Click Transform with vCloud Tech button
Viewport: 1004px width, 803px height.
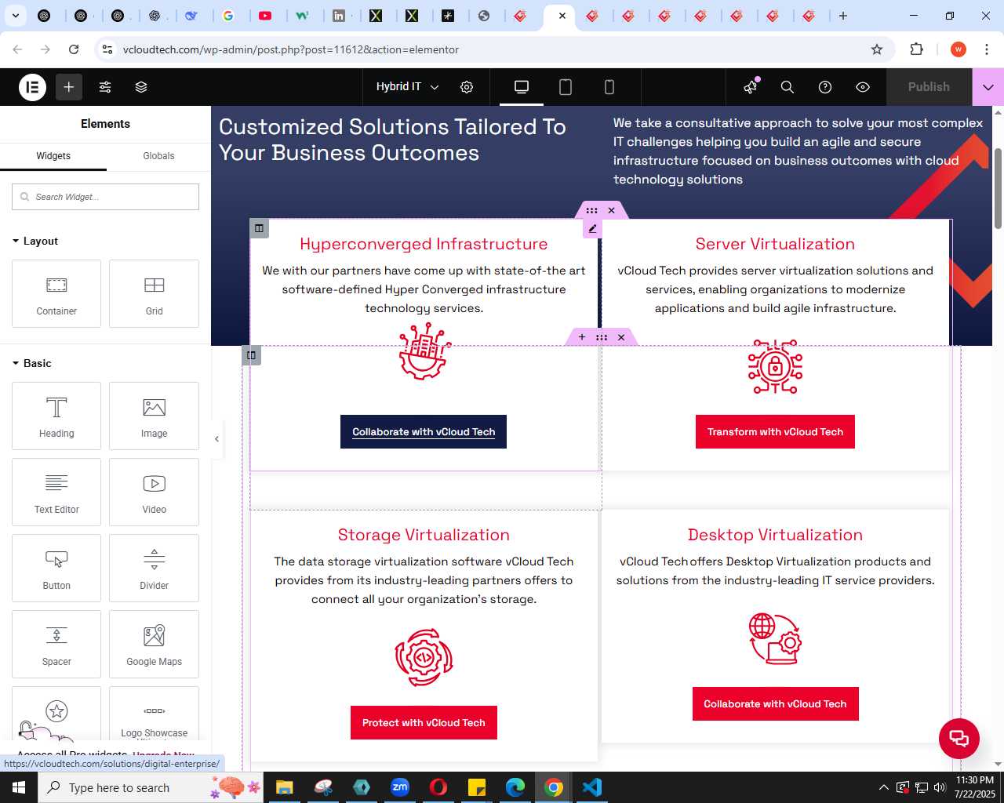coord(775,432)
